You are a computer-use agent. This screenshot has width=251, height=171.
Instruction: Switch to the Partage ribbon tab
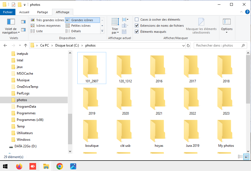pyautogui.click(x=42, y=12)
